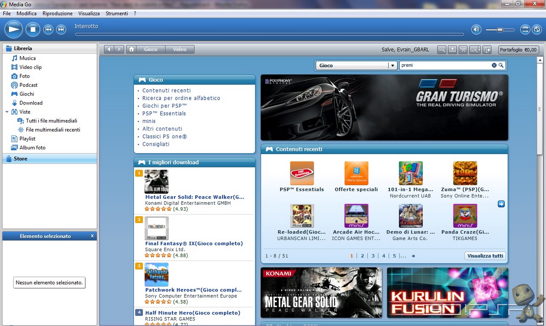Skip to the next track
The height and width of the screenshot is (326, 546).
61,29
